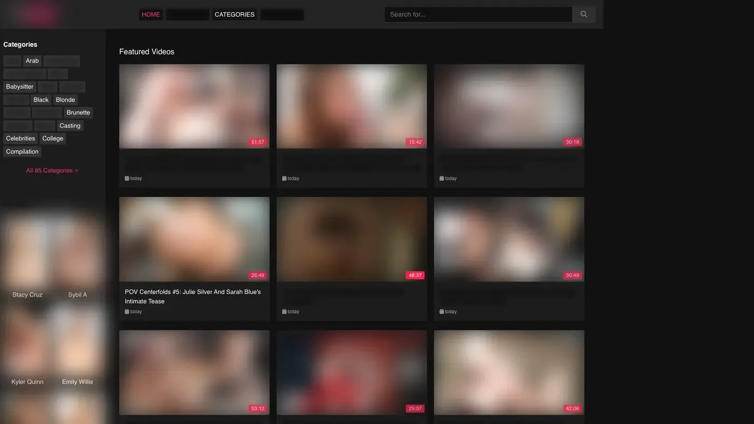This screenshot has width=754, height=424.
Task: Click the 30:49 duration badge
Action: point(572,275)
